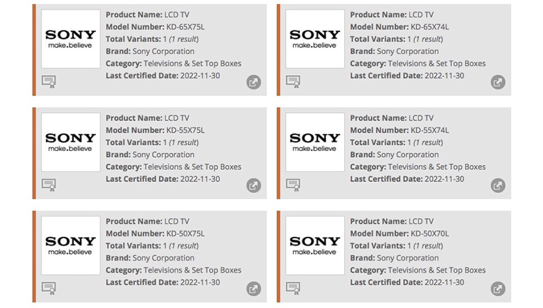View certificate icon for KD-65X75L
Screen dimensions: 543x308
tap(49, 82)
